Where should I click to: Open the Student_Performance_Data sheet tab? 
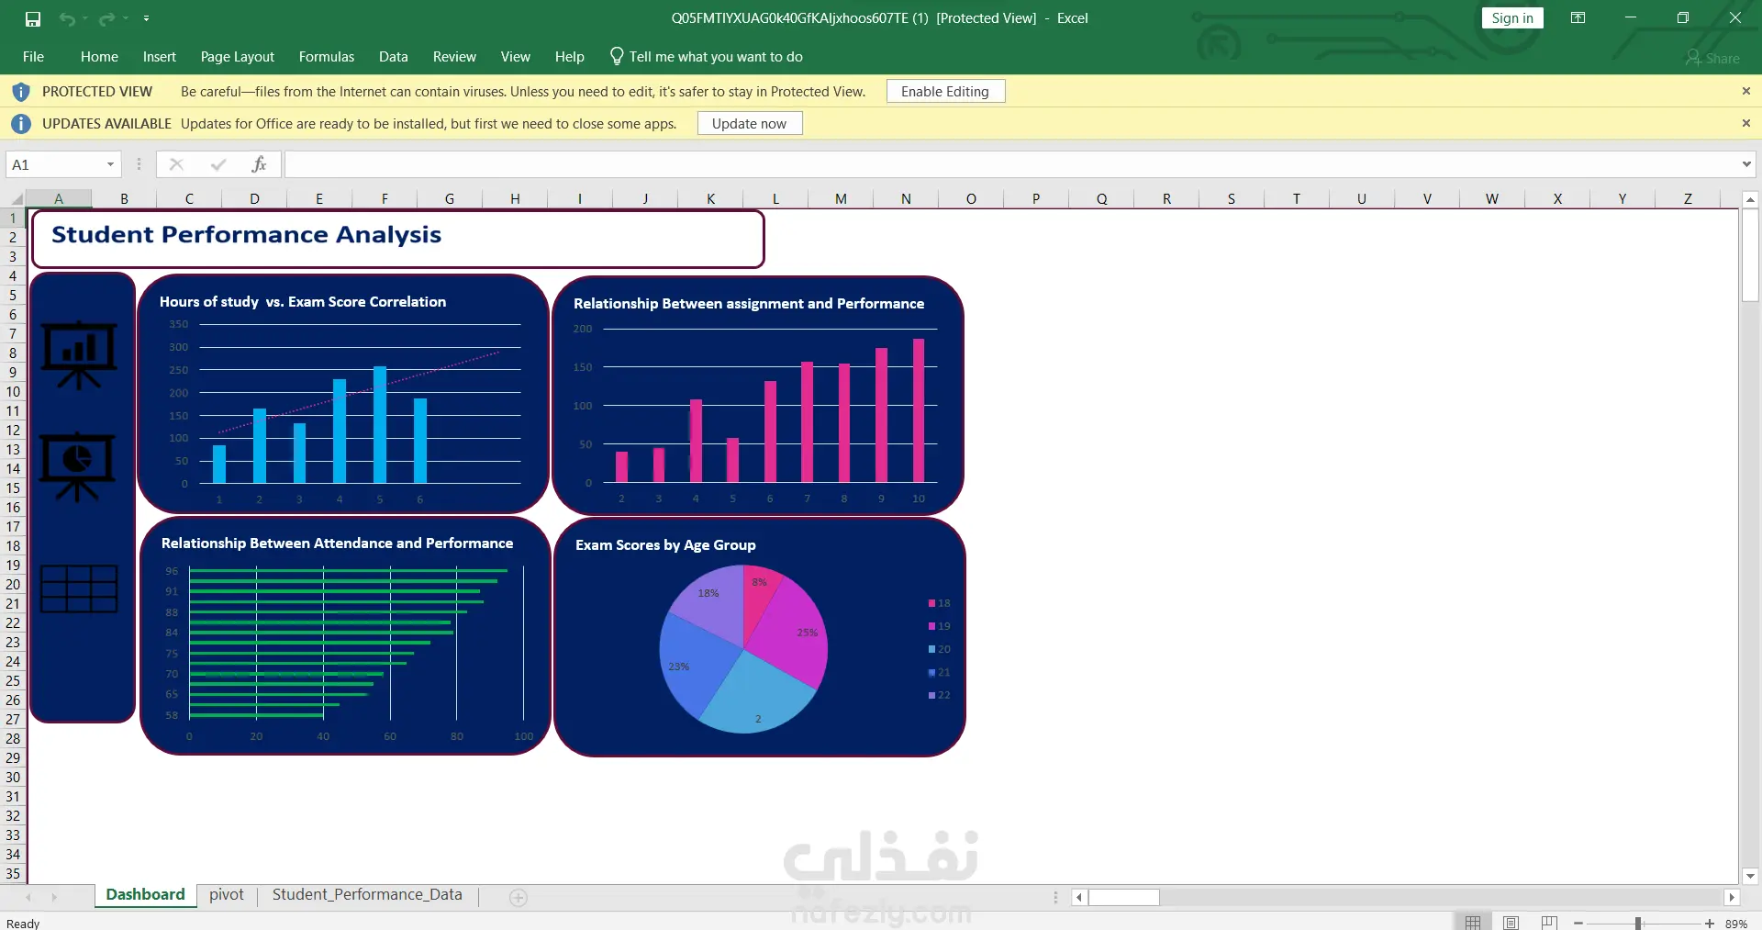coord(367,895)
